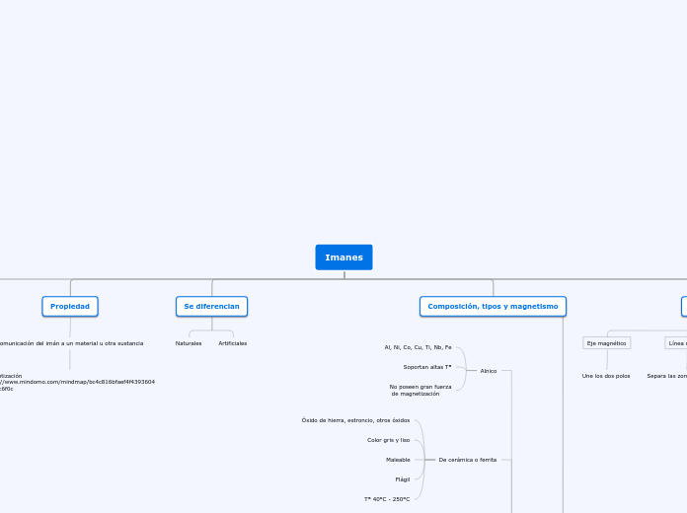Click Óxido de hierro, estroncio, otros óxidos

coord(355,420)
